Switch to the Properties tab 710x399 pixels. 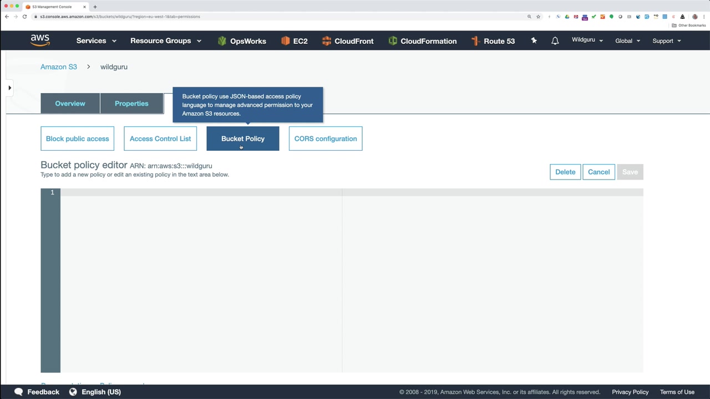(x=131, y=104)
